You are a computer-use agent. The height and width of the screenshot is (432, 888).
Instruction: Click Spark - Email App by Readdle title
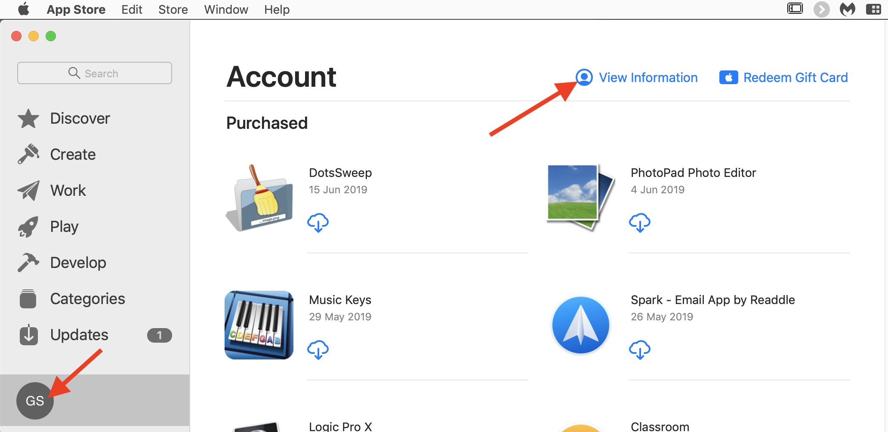click(x=712, y=300)
